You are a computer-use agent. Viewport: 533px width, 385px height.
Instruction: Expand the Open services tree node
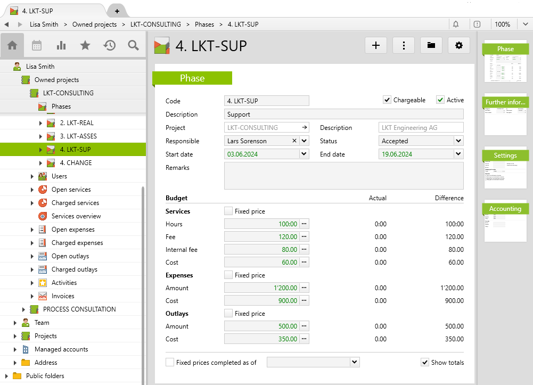[32, 190]
